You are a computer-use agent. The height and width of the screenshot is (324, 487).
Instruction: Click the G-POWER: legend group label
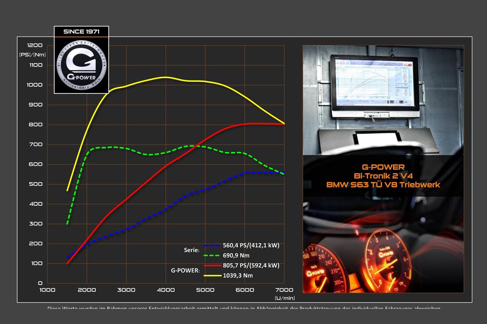tap(185, 270)
